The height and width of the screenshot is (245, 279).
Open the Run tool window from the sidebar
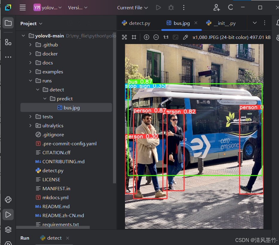click(8, 214)
